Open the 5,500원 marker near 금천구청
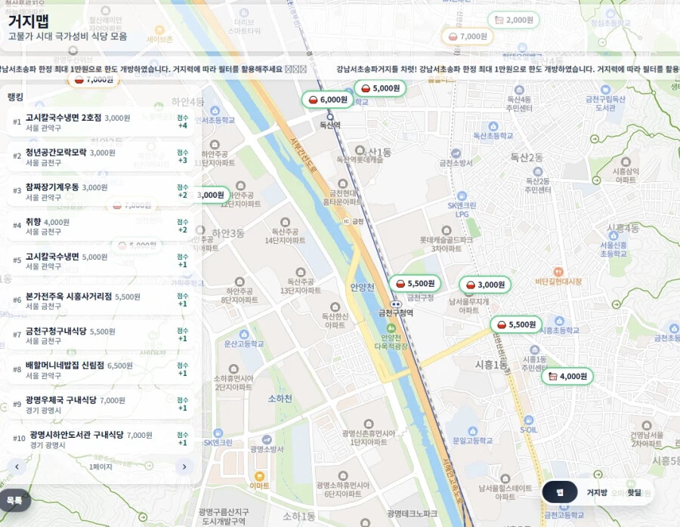The image size is (680, 527). [414, 284]
